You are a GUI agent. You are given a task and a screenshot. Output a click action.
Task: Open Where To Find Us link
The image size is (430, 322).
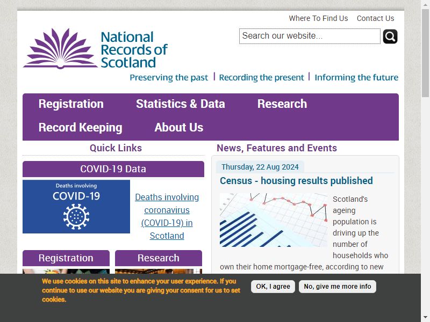click(318, 18)
